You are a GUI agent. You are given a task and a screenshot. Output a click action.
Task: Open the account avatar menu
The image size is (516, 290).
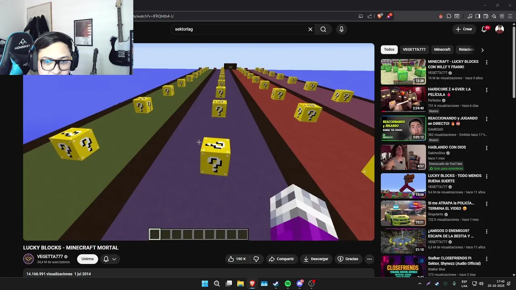(499, 29)
